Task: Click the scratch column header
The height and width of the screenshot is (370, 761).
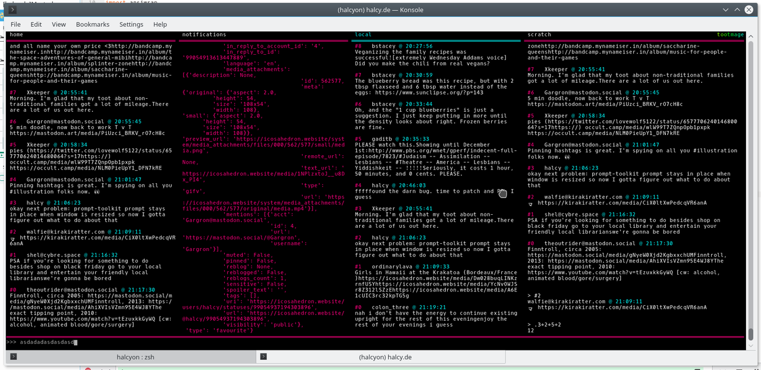Action: [539, 35]
